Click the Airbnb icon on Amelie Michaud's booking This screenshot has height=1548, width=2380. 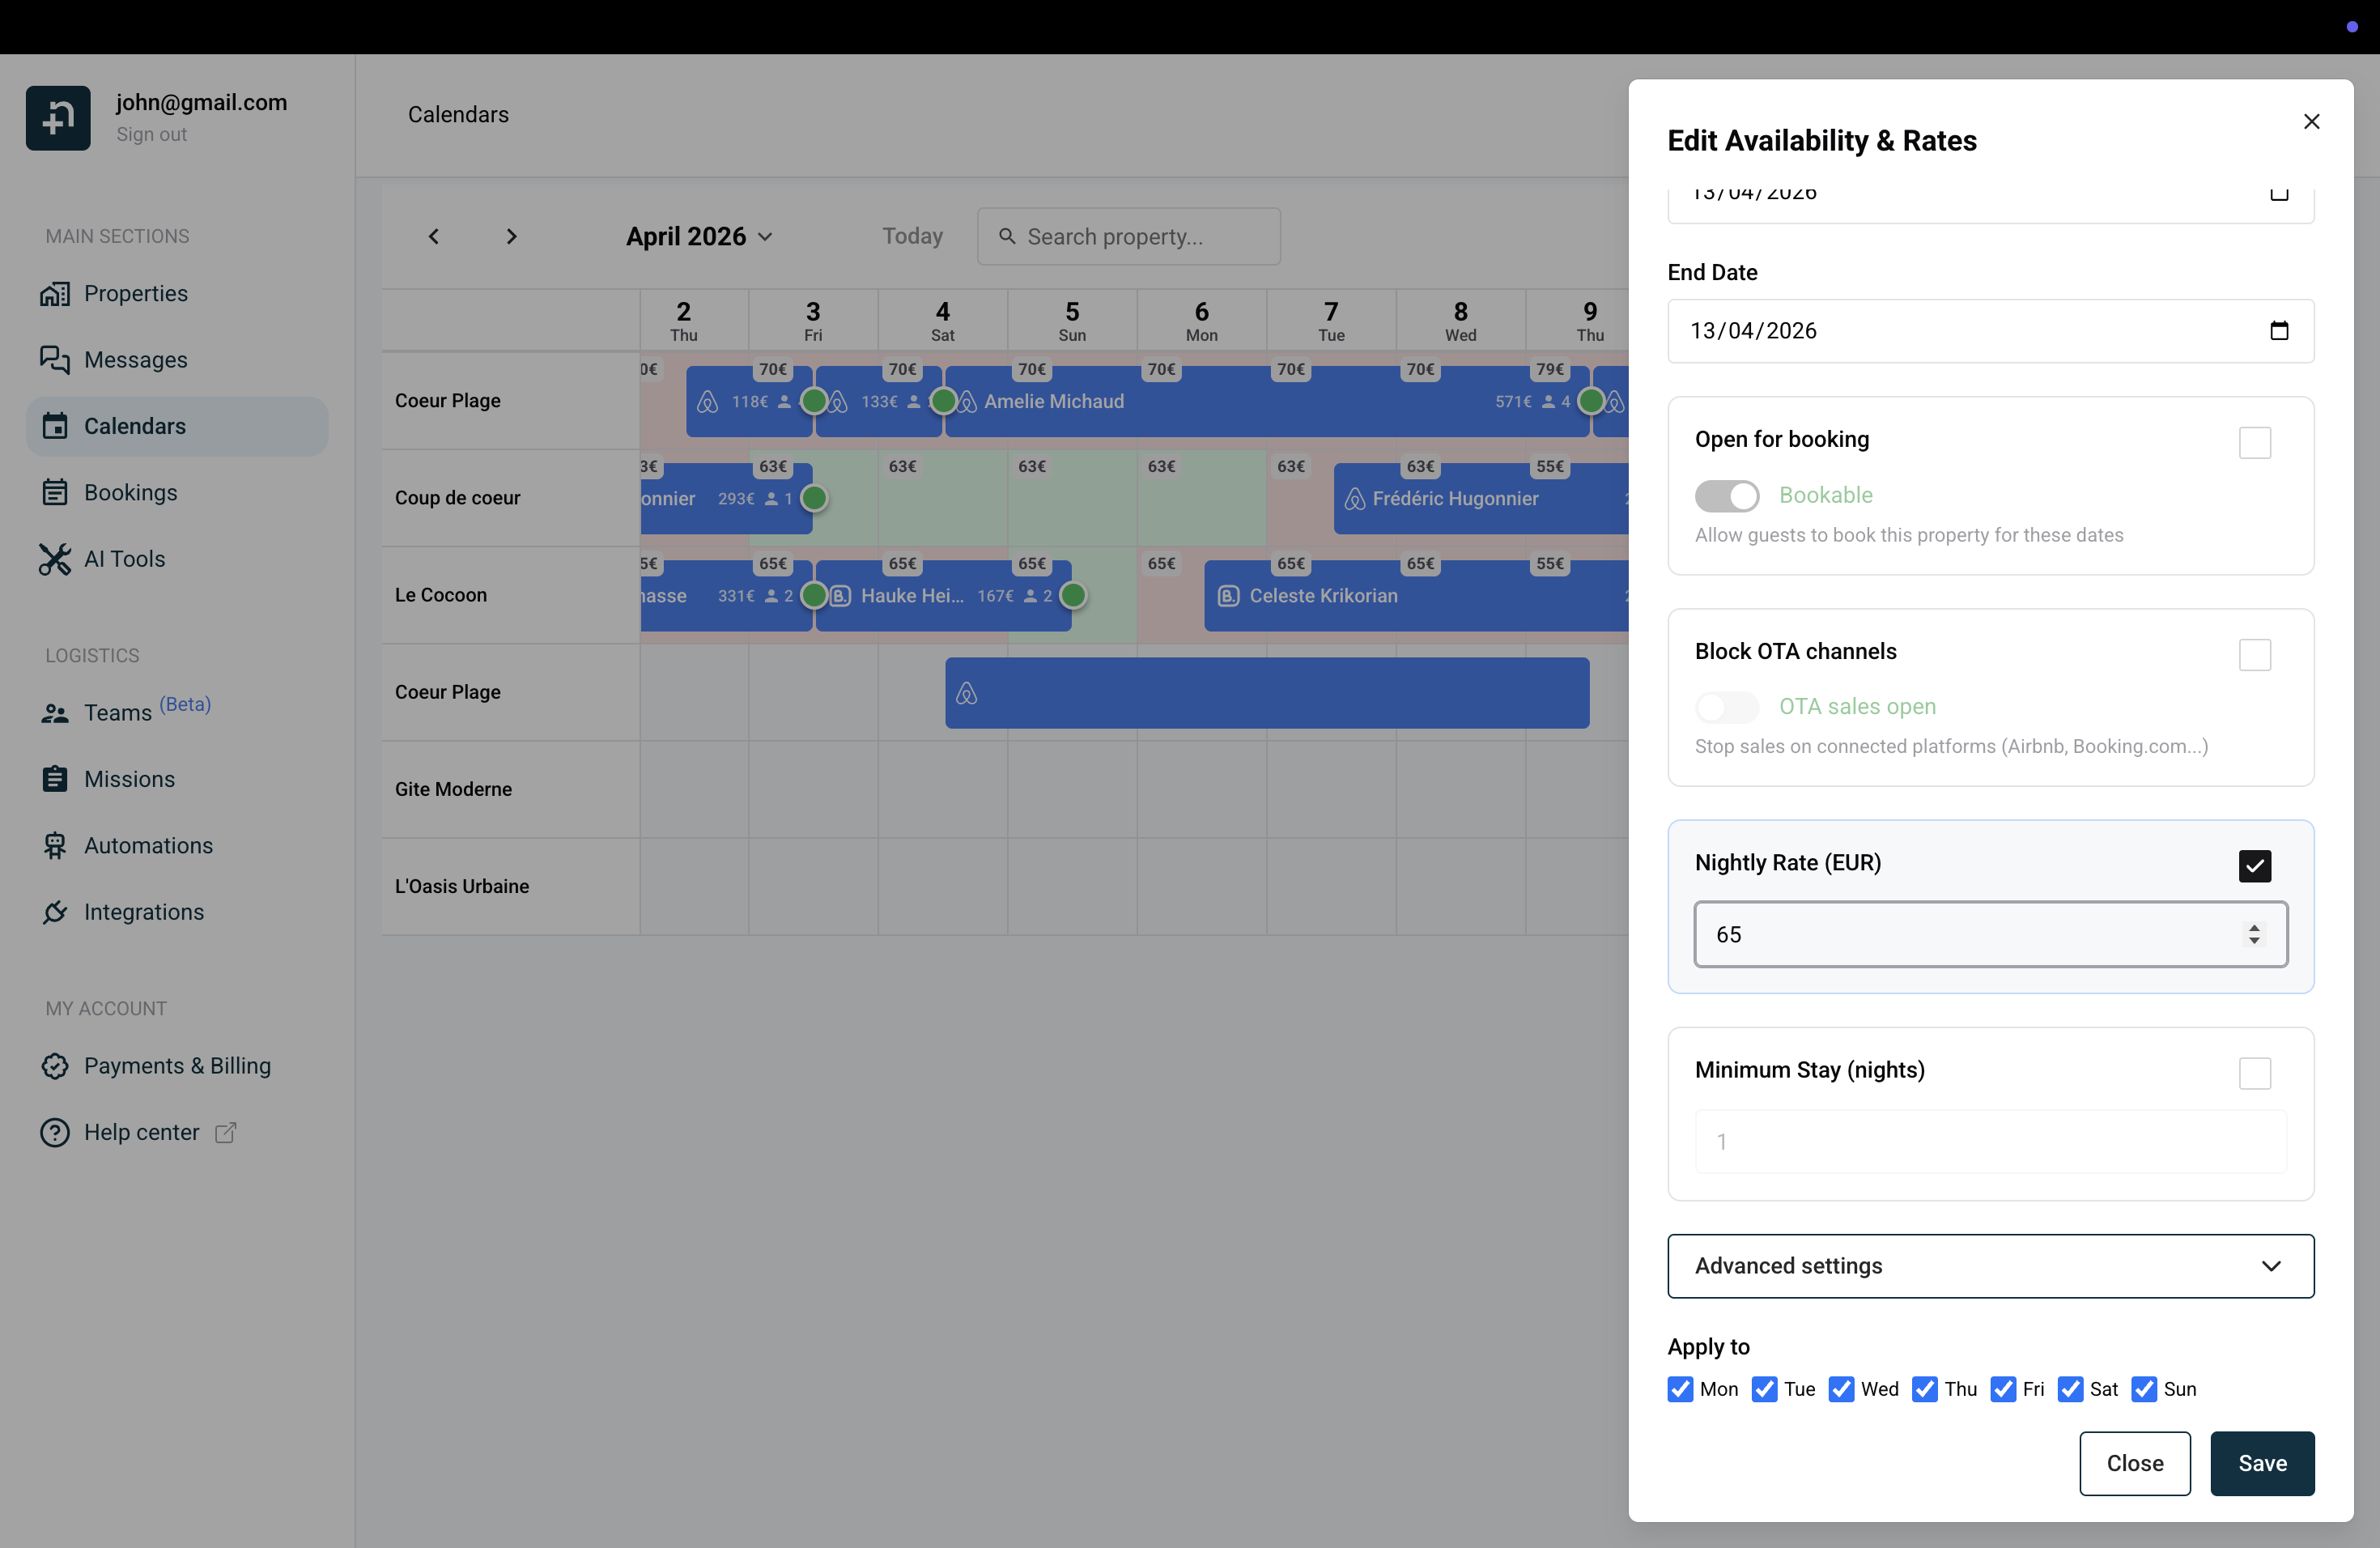coord(966,401)
